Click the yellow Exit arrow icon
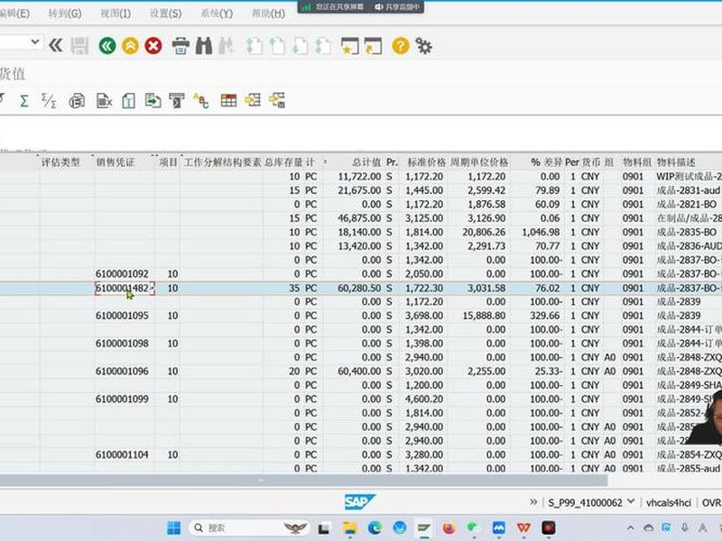The width and height of the screenshot is (722, 541). point(130,46)
